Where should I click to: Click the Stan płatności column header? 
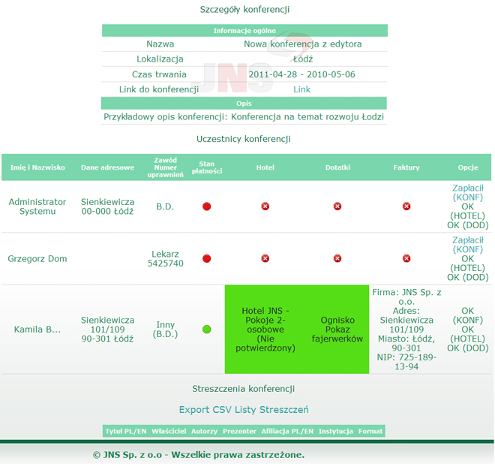pyautogui.click(x=207, y=167)
